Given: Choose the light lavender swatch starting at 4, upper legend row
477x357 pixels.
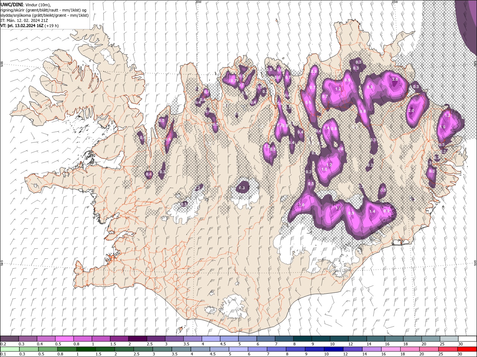Looking at the screenshot, I should [x=211, y=339].
